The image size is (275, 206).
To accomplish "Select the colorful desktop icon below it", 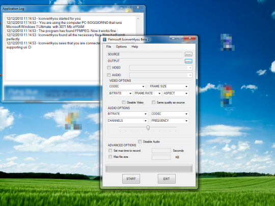I will point(228,95).
